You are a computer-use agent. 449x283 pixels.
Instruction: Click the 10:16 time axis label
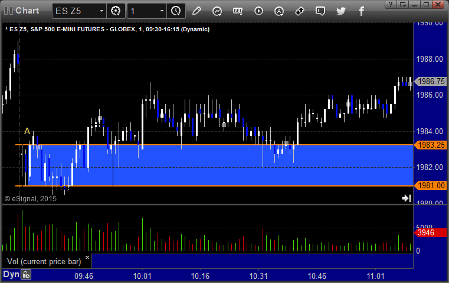point(200,276)
